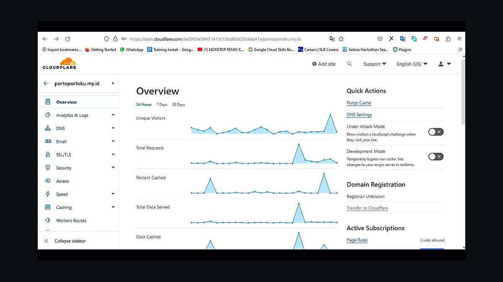This screenshot has height=282, width=503.
Task: Click the Unique Visitors chart peak point
Action: [x=330, y=114]
